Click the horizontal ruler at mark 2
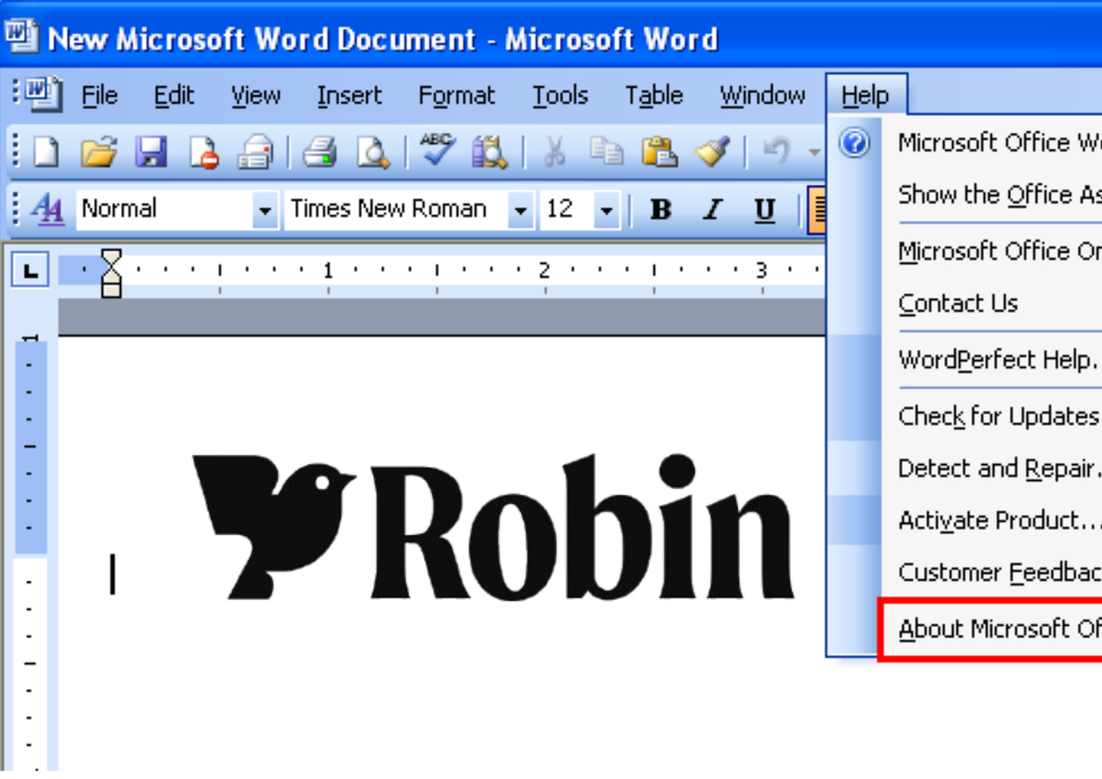Viewport: 1102px width, 779px height. 544,270
